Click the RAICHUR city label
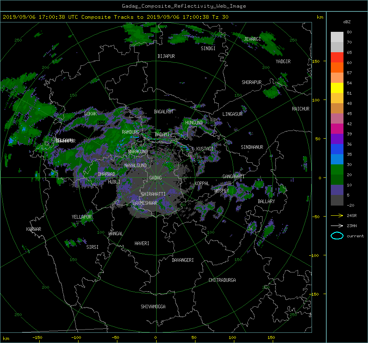 (x=301, y=109)
